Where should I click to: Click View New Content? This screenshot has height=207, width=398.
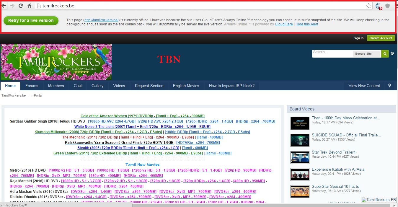tap(364, 86)
